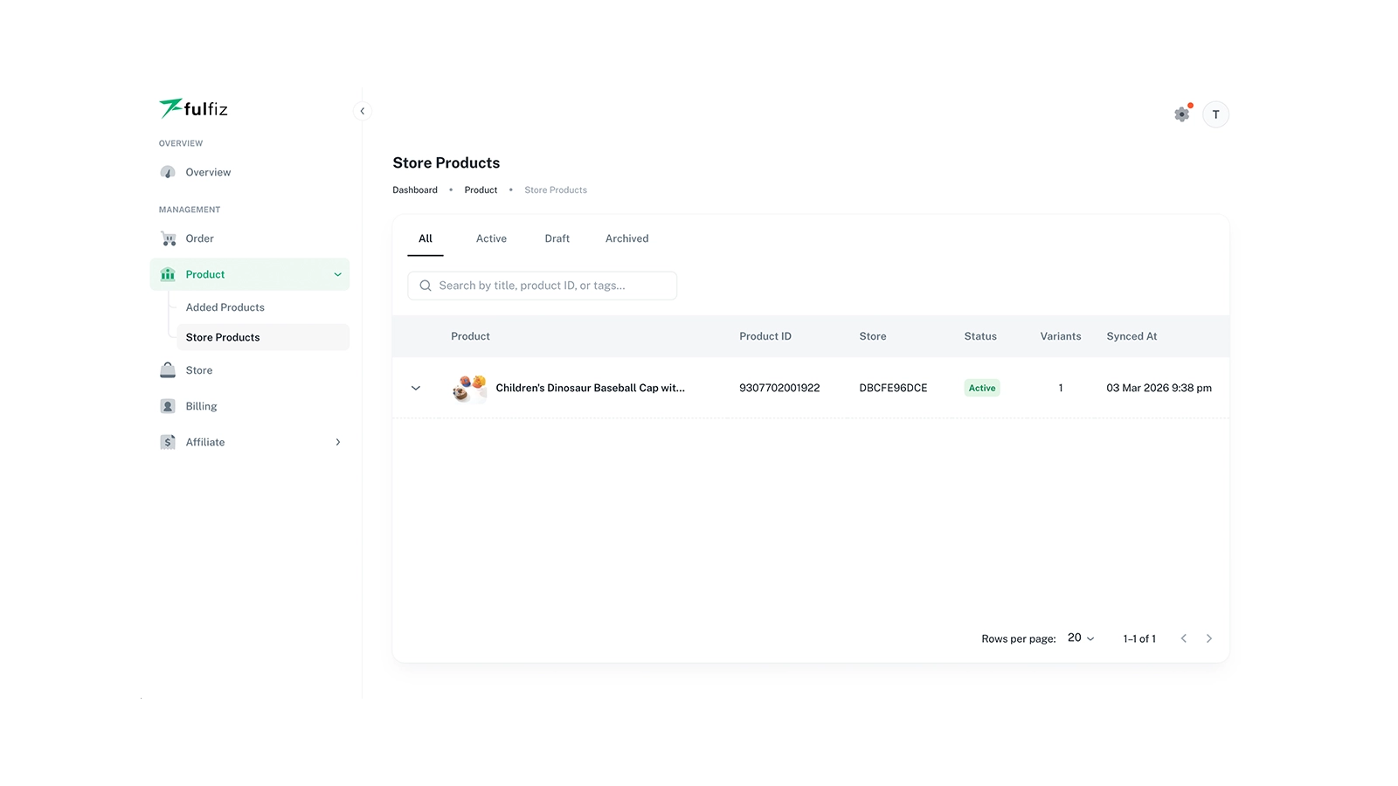Click the variants count 1 cell
1398x786 pixels.
coord(1061,388)
